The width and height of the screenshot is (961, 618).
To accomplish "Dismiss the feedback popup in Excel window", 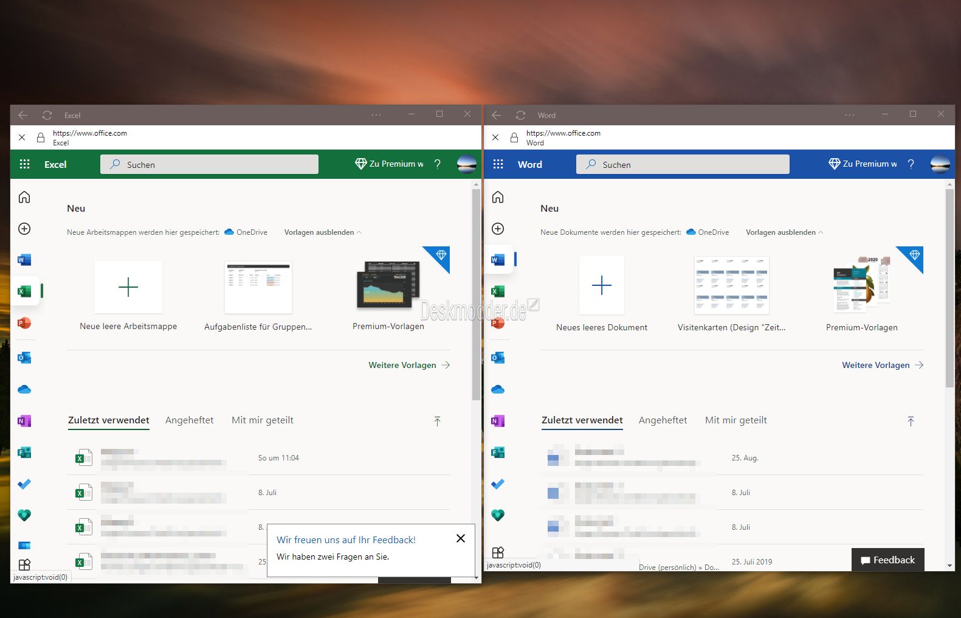I will 461,538.
